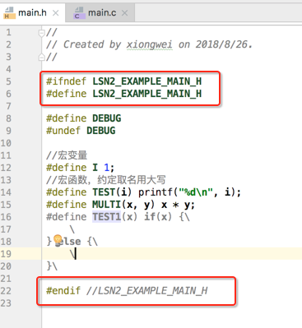Collapse the comment block at line 1
Image resolution: width=302 pixels, height=328 pixels.
[x=41, y=33]
